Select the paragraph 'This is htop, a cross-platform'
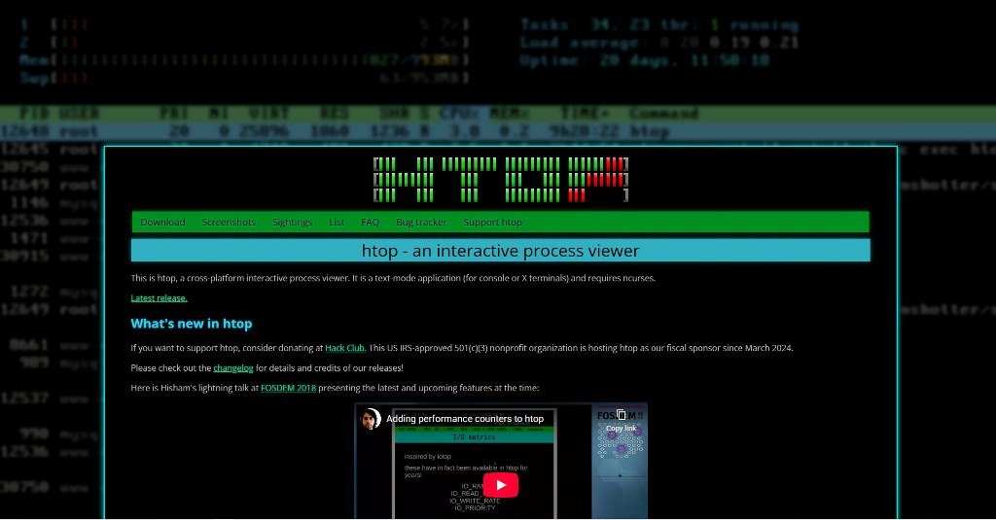996x520 pixels. coord(393,278)
